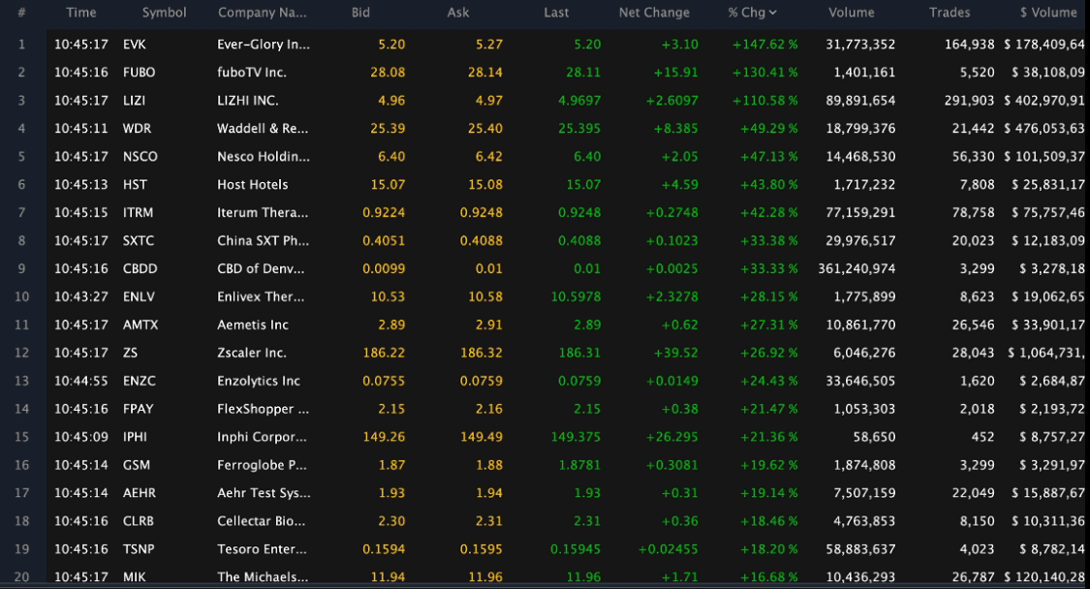Click the ask price 25.40
The image size is (1090, 589).
point(485,129)
